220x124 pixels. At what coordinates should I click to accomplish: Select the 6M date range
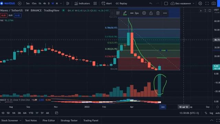[x=25, y=113]
